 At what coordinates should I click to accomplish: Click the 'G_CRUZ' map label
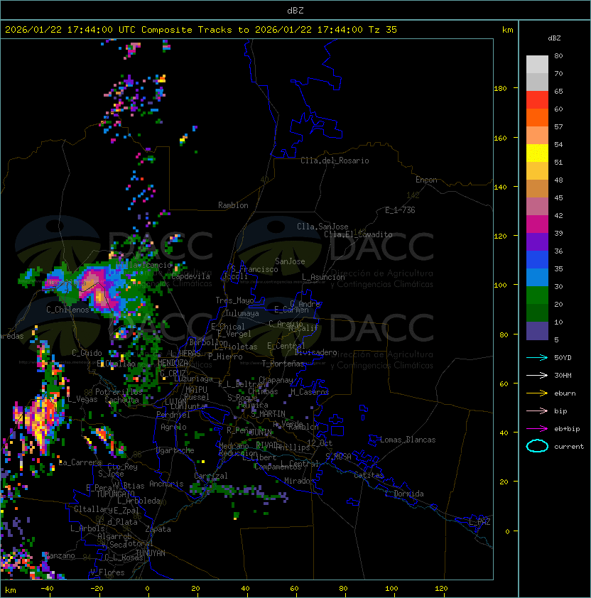tap(173, 373)
